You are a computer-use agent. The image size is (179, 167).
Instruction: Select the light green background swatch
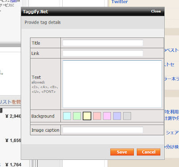[77, 116]
